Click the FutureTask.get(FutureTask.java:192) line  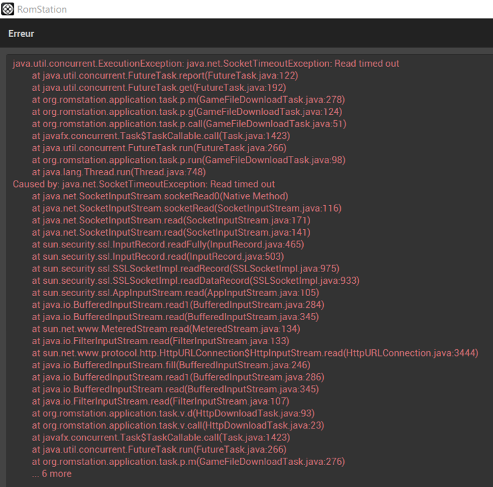[x=159, y=88]
